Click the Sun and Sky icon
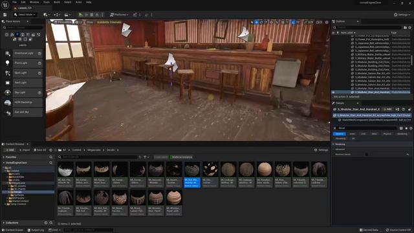Screen dimensions: 414x233 point(8,112)
